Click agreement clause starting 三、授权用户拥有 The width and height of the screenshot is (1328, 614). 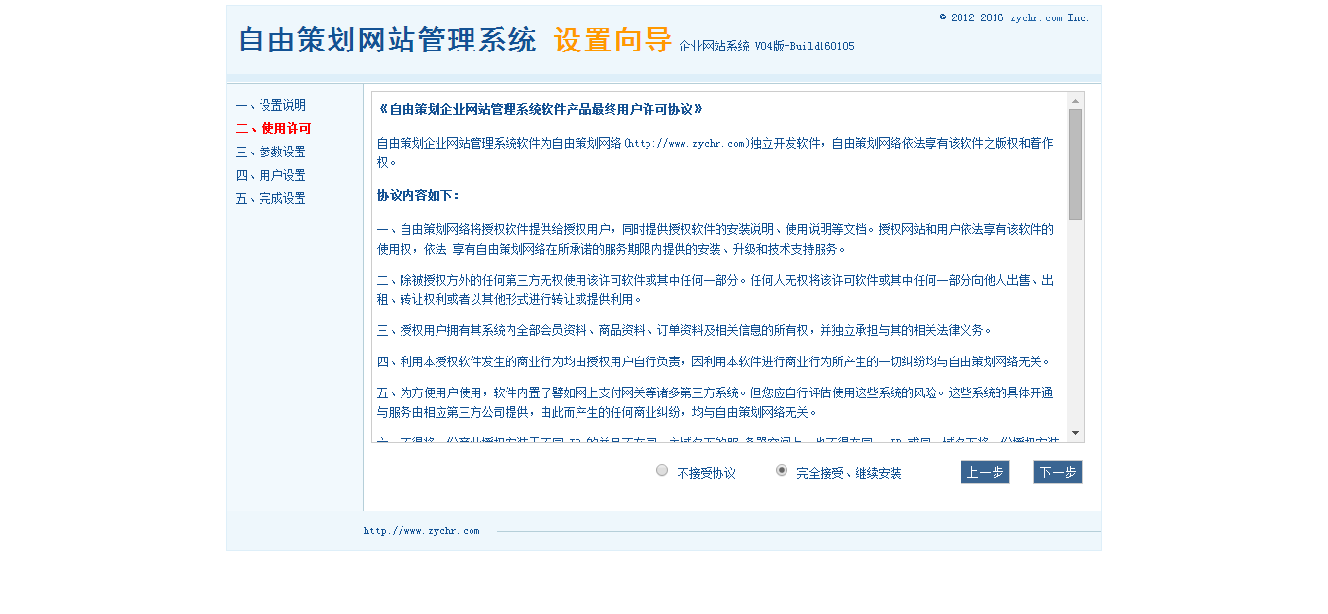point(684,330)
